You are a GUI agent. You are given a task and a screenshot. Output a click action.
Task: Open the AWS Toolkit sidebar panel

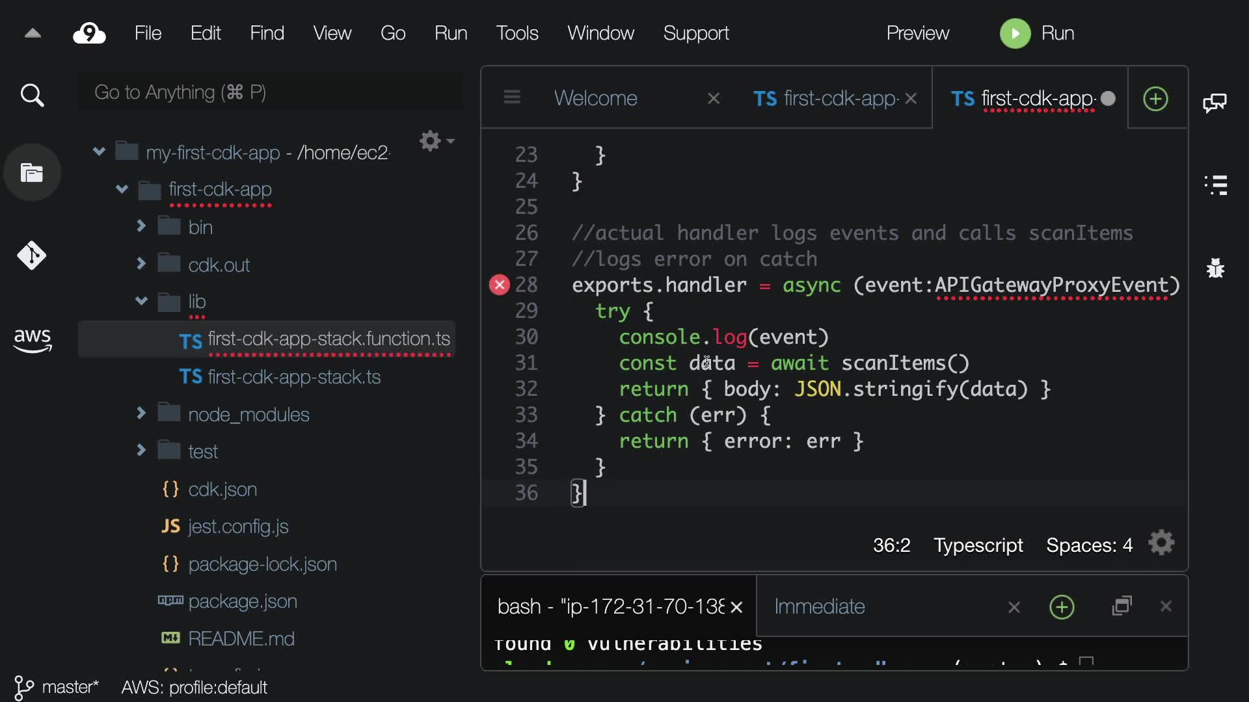[x=32, y=339]
